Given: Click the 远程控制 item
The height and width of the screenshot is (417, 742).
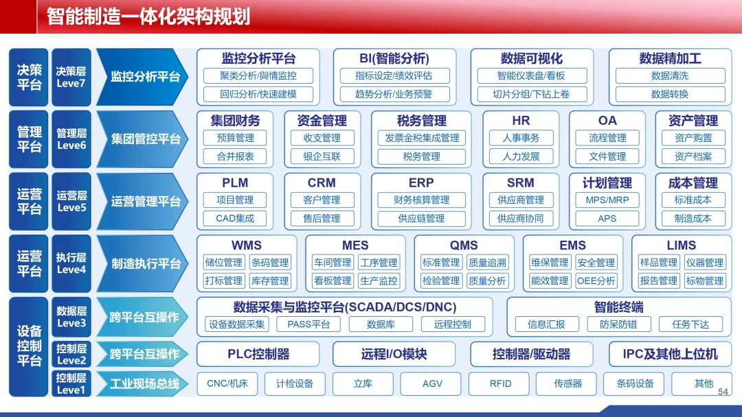Looking at the screenshot, I should pos(453,324).
